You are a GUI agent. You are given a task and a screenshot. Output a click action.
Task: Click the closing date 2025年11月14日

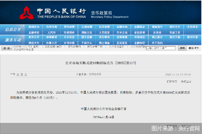click(x=103, y=117)
